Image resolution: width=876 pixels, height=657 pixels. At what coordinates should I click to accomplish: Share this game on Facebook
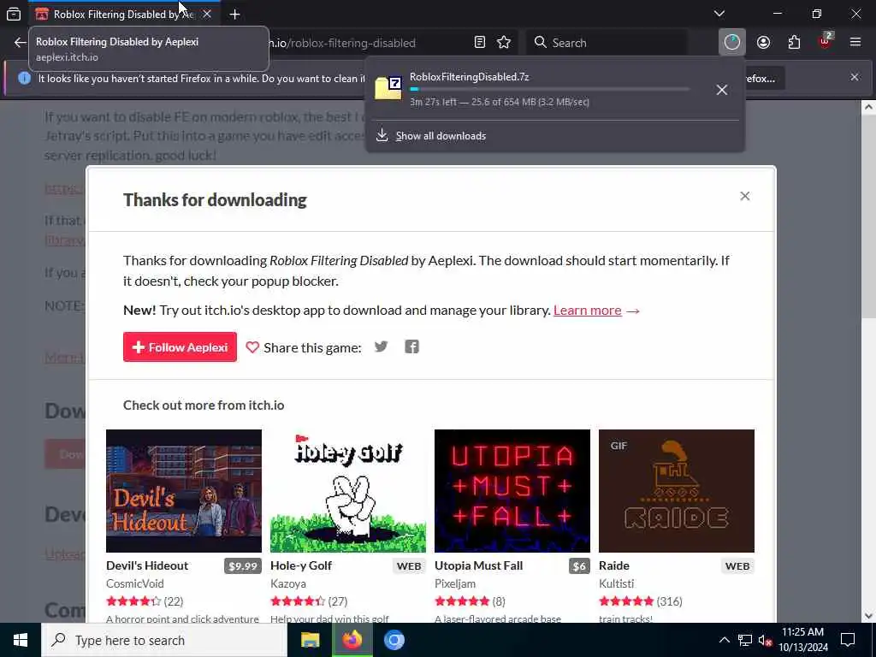pyautogui.click(x=411, y=347)
